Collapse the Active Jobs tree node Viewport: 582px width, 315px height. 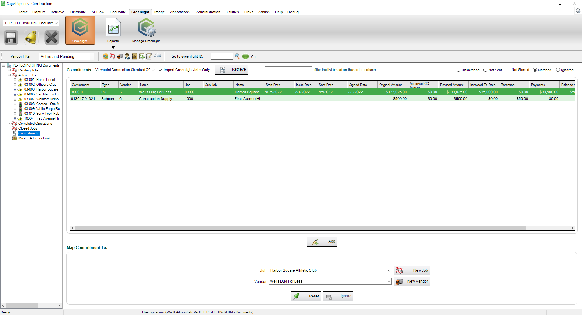tap(9, 75)
